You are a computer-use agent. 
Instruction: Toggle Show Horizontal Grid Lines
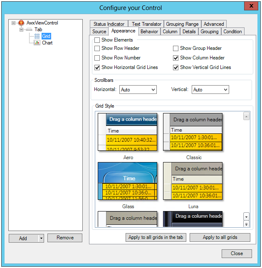point(97,67)
